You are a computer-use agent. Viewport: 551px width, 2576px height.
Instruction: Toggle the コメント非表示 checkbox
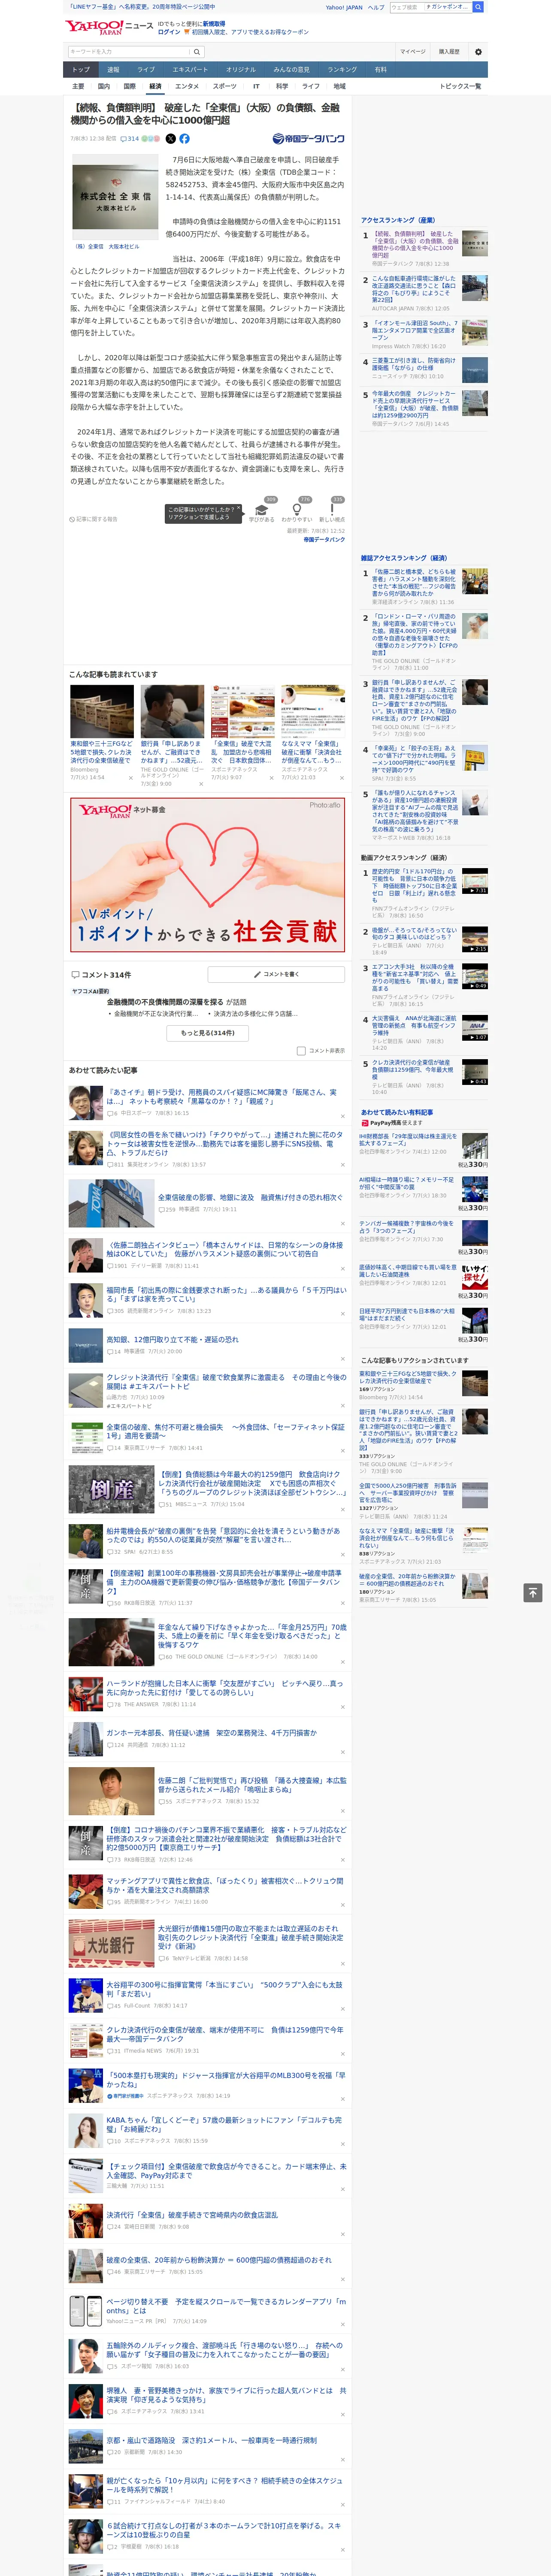point(301,1051)
